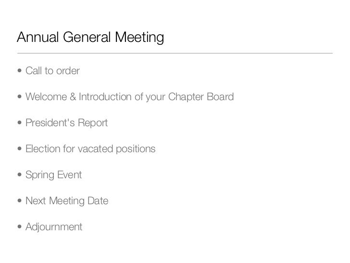Click the bullet beside President's Report
This screenshot has width=350, height=263.
click(x=20, y=122)
